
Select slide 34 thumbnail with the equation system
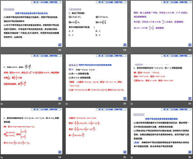tap(31, 131)
